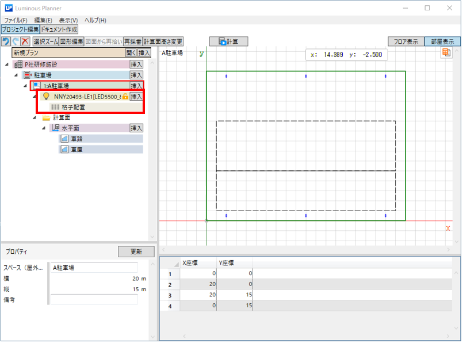Click the lightbulb icon of NNY20493-LE1 fixture
Viewport: 463px width, 343px height.
[x=47, y=96]
